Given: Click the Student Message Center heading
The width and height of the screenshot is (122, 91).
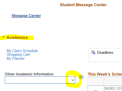Looking at the screenshot, I should tap(83, 5).
